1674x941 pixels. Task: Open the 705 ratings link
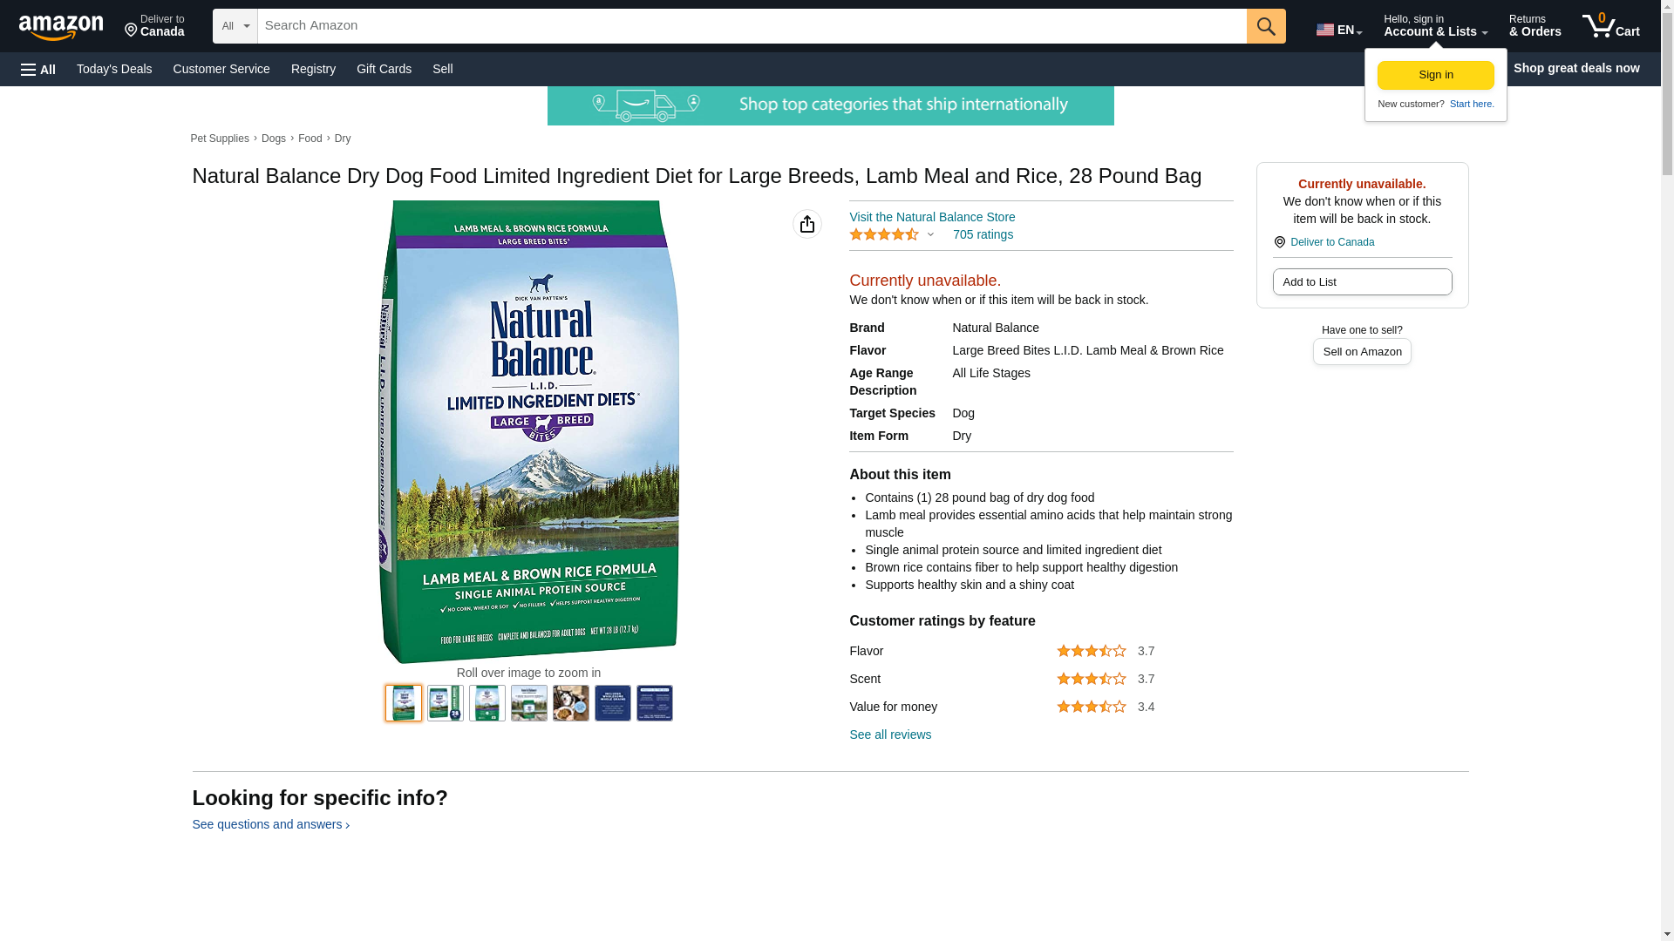(982, 234)
